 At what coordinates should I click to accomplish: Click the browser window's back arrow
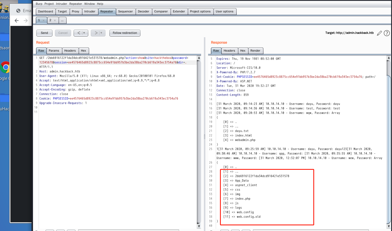pos(16,21)
